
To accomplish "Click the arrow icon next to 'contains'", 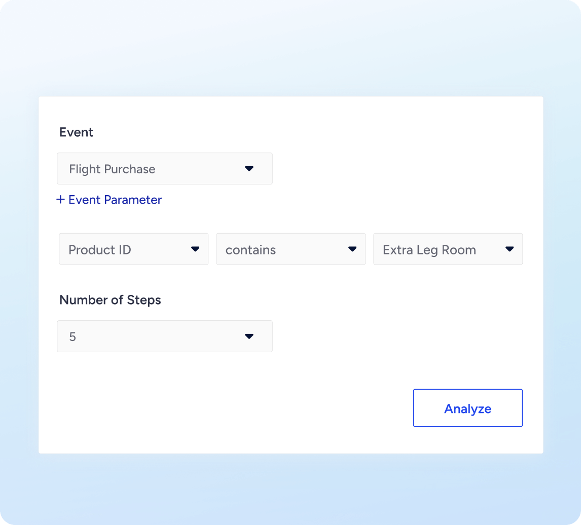I will click(352, 249).
